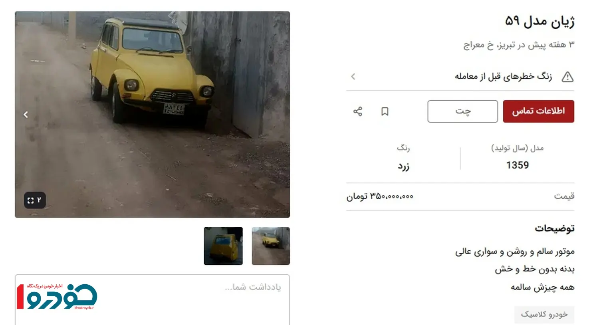
Task: Open the classic car category tag
Action: 544,314
